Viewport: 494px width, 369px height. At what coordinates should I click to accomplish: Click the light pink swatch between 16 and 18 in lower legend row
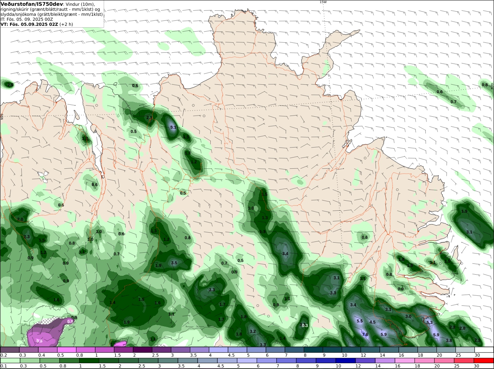(x=405, y=361)
